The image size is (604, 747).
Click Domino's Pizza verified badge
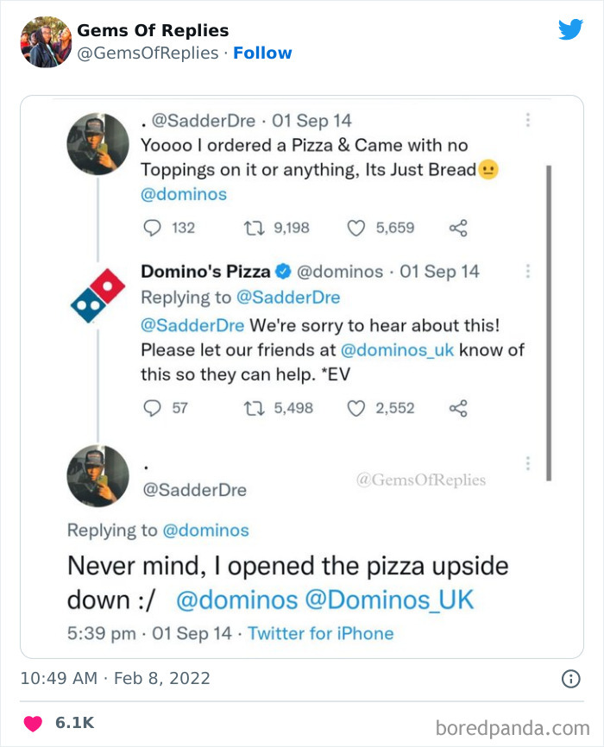[x=280, y=271]
